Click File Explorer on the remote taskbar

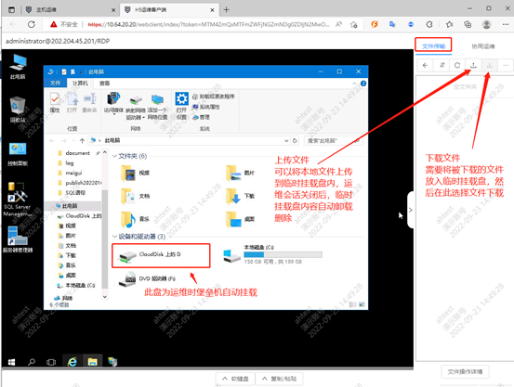click(92, 362)
